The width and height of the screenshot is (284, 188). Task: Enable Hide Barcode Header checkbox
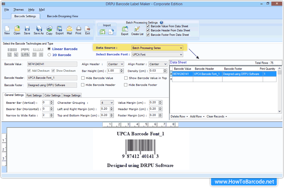click(x=83, y=85)
